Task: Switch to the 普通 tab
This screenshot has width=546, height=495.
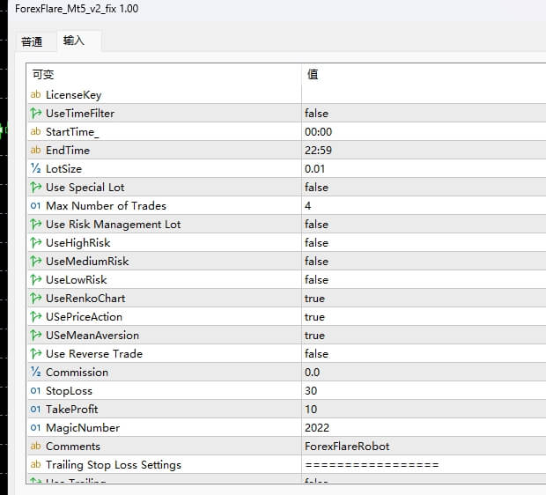Action: 32,41
